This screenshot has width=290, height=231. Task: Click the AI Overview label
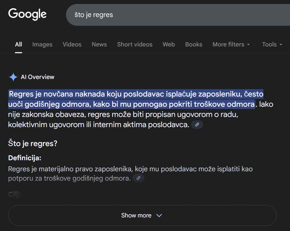tap(37, 77)
